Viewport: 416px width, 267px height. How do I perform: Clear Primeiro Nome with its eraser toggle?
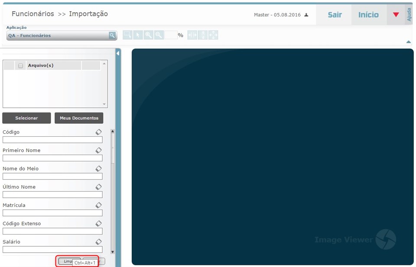pos(98,150)
